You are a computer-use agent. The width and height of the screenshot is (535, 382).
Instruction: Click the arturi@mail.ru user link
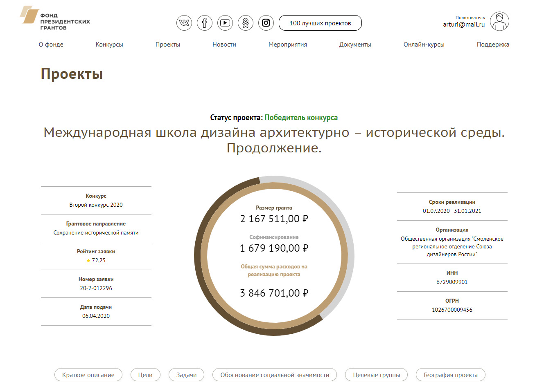click(464, 25)
